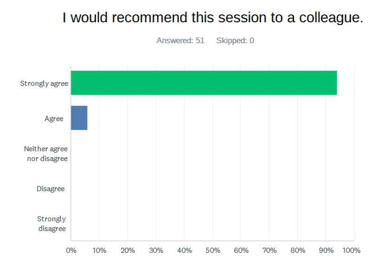Click the green Strongly agree bar
388x270 pixels.
pyautogui.click(x=204, y=83)
